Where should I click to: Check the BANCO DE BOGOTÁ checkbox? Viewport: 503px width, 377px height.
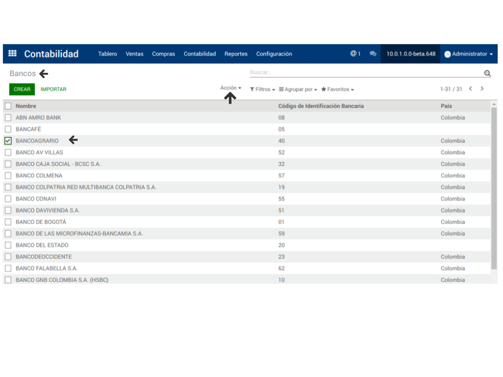8,222
